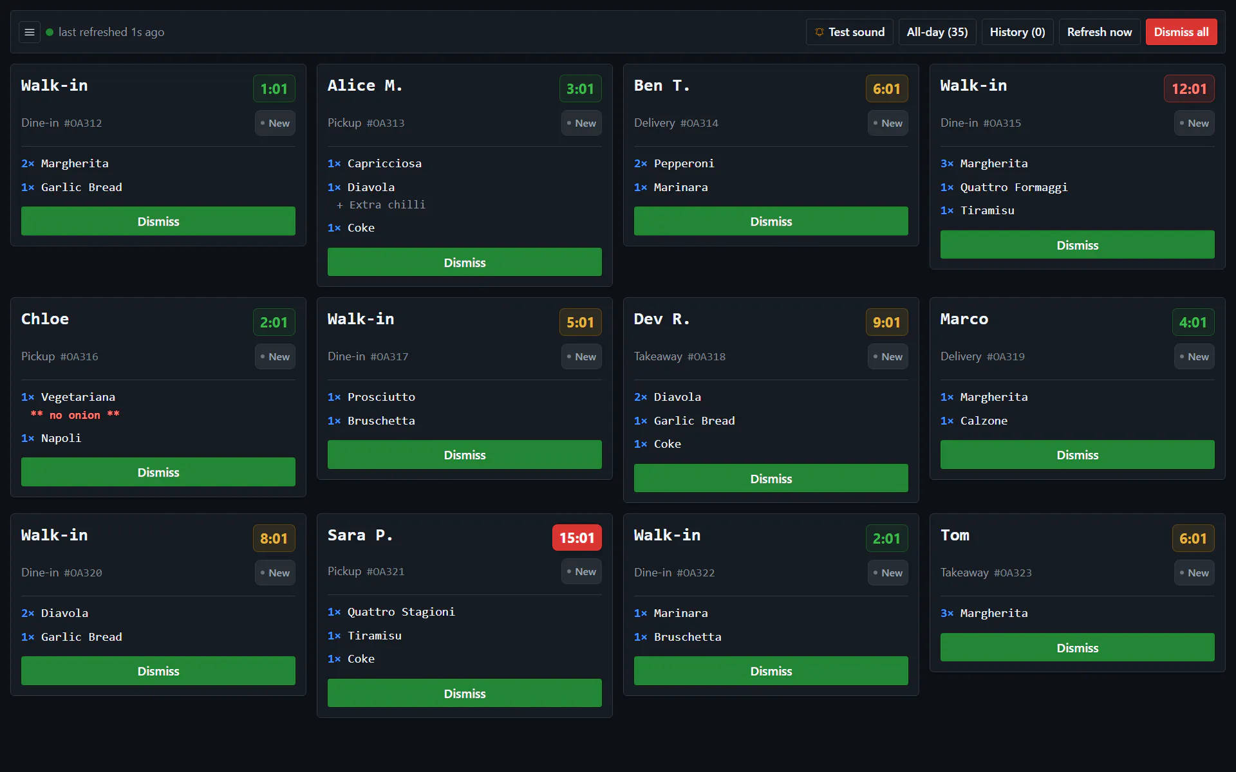Open the hamburger menu icon
This screenshot has height=772, width=1236.
[30, 32]
